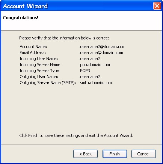Click the Finish button to save settings
This screenshot has width=163, height=164.
(115, 154)
